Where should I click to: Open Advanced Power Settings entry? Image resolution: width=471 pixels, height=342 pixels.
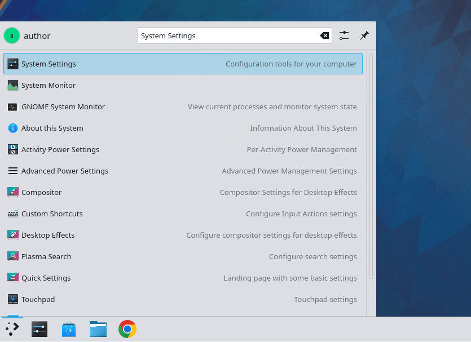tap(183, 171)
